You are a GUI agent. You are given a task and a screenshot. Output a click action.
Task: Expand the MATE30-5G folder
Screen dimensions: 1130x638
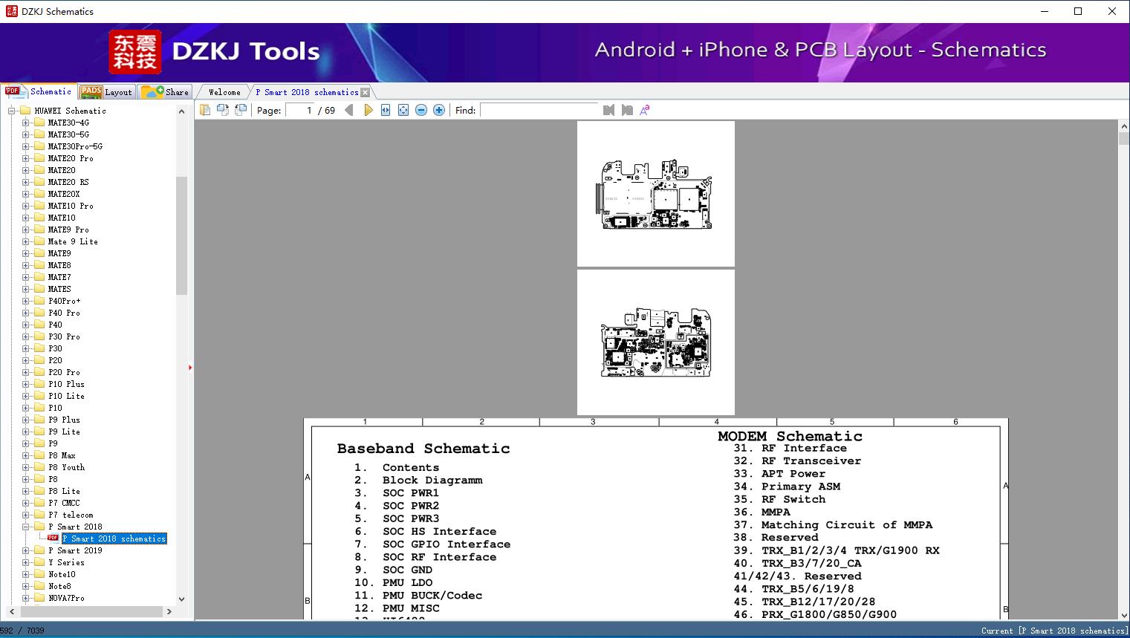point(26,134)
